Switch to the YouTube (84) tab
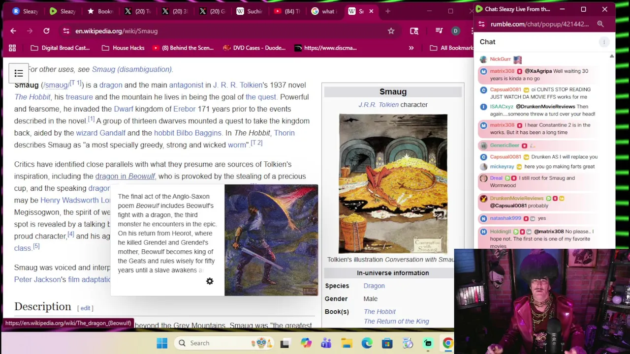 tap(286, 11)
